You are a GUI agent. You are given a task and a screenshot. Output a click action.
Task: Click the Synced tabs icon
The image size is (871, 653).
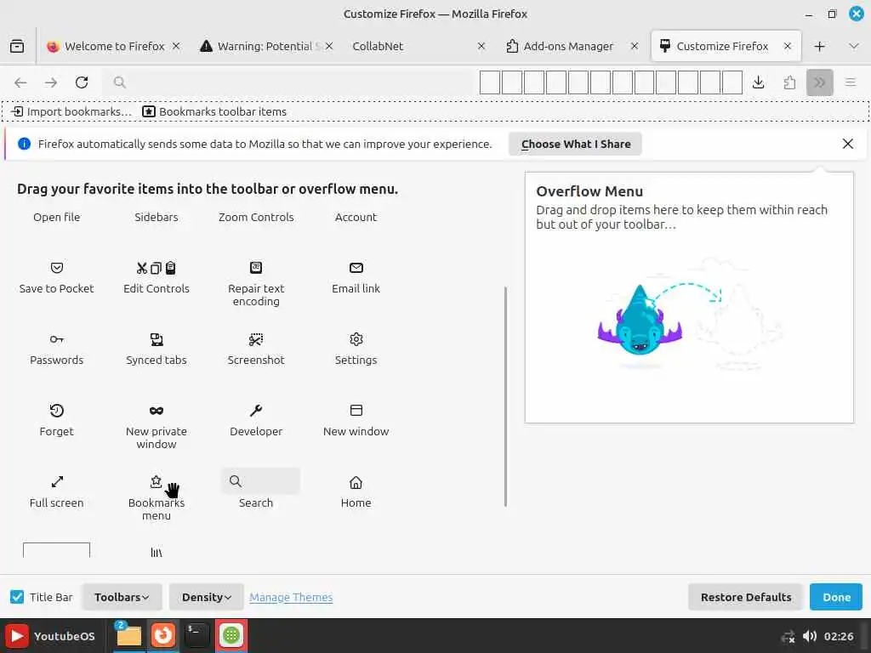click(157, 339)
